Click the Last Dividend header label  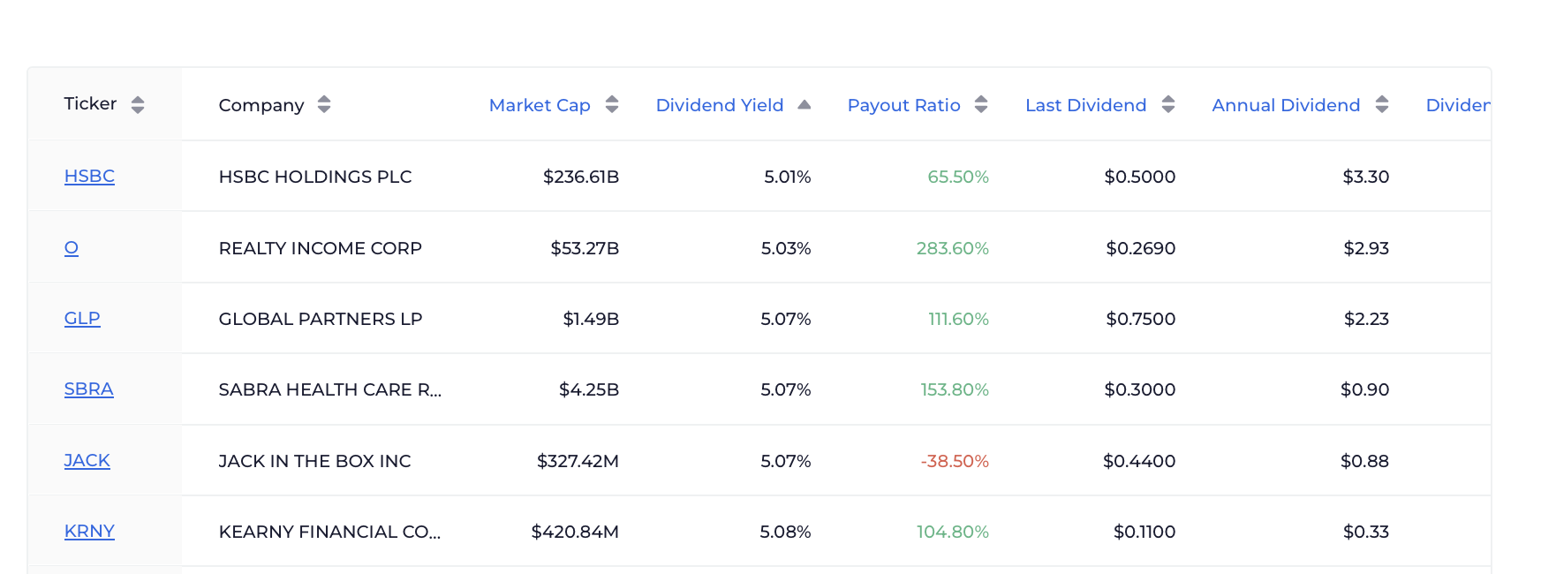(1085, 105)
